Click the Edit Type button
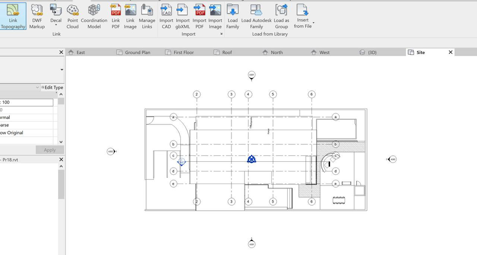Image resolution: width=477 pixels, height=255 pixels. coord(52,87)
